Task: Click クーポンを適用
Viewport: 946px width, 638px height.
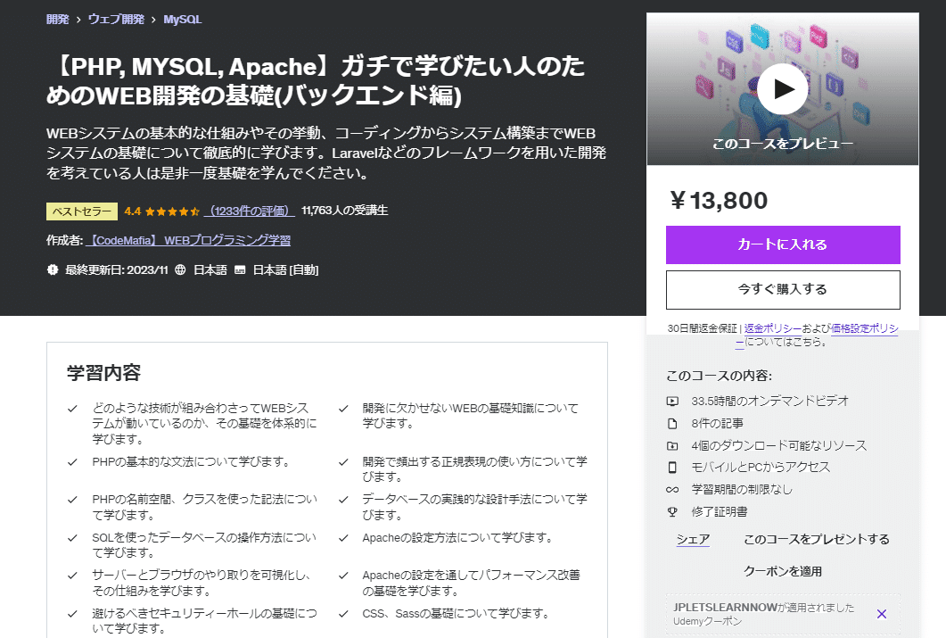Action: coord(783,571)
